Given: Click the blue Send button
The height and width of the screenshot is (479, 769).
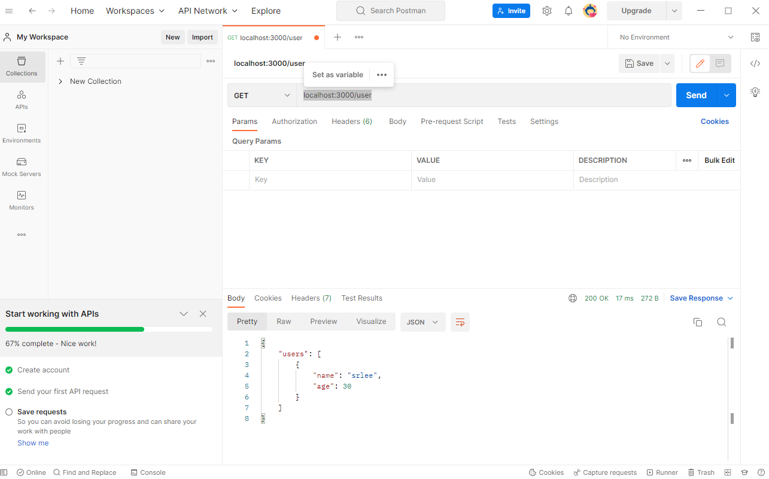Looking at the screenshot, I should click(697, 95).
